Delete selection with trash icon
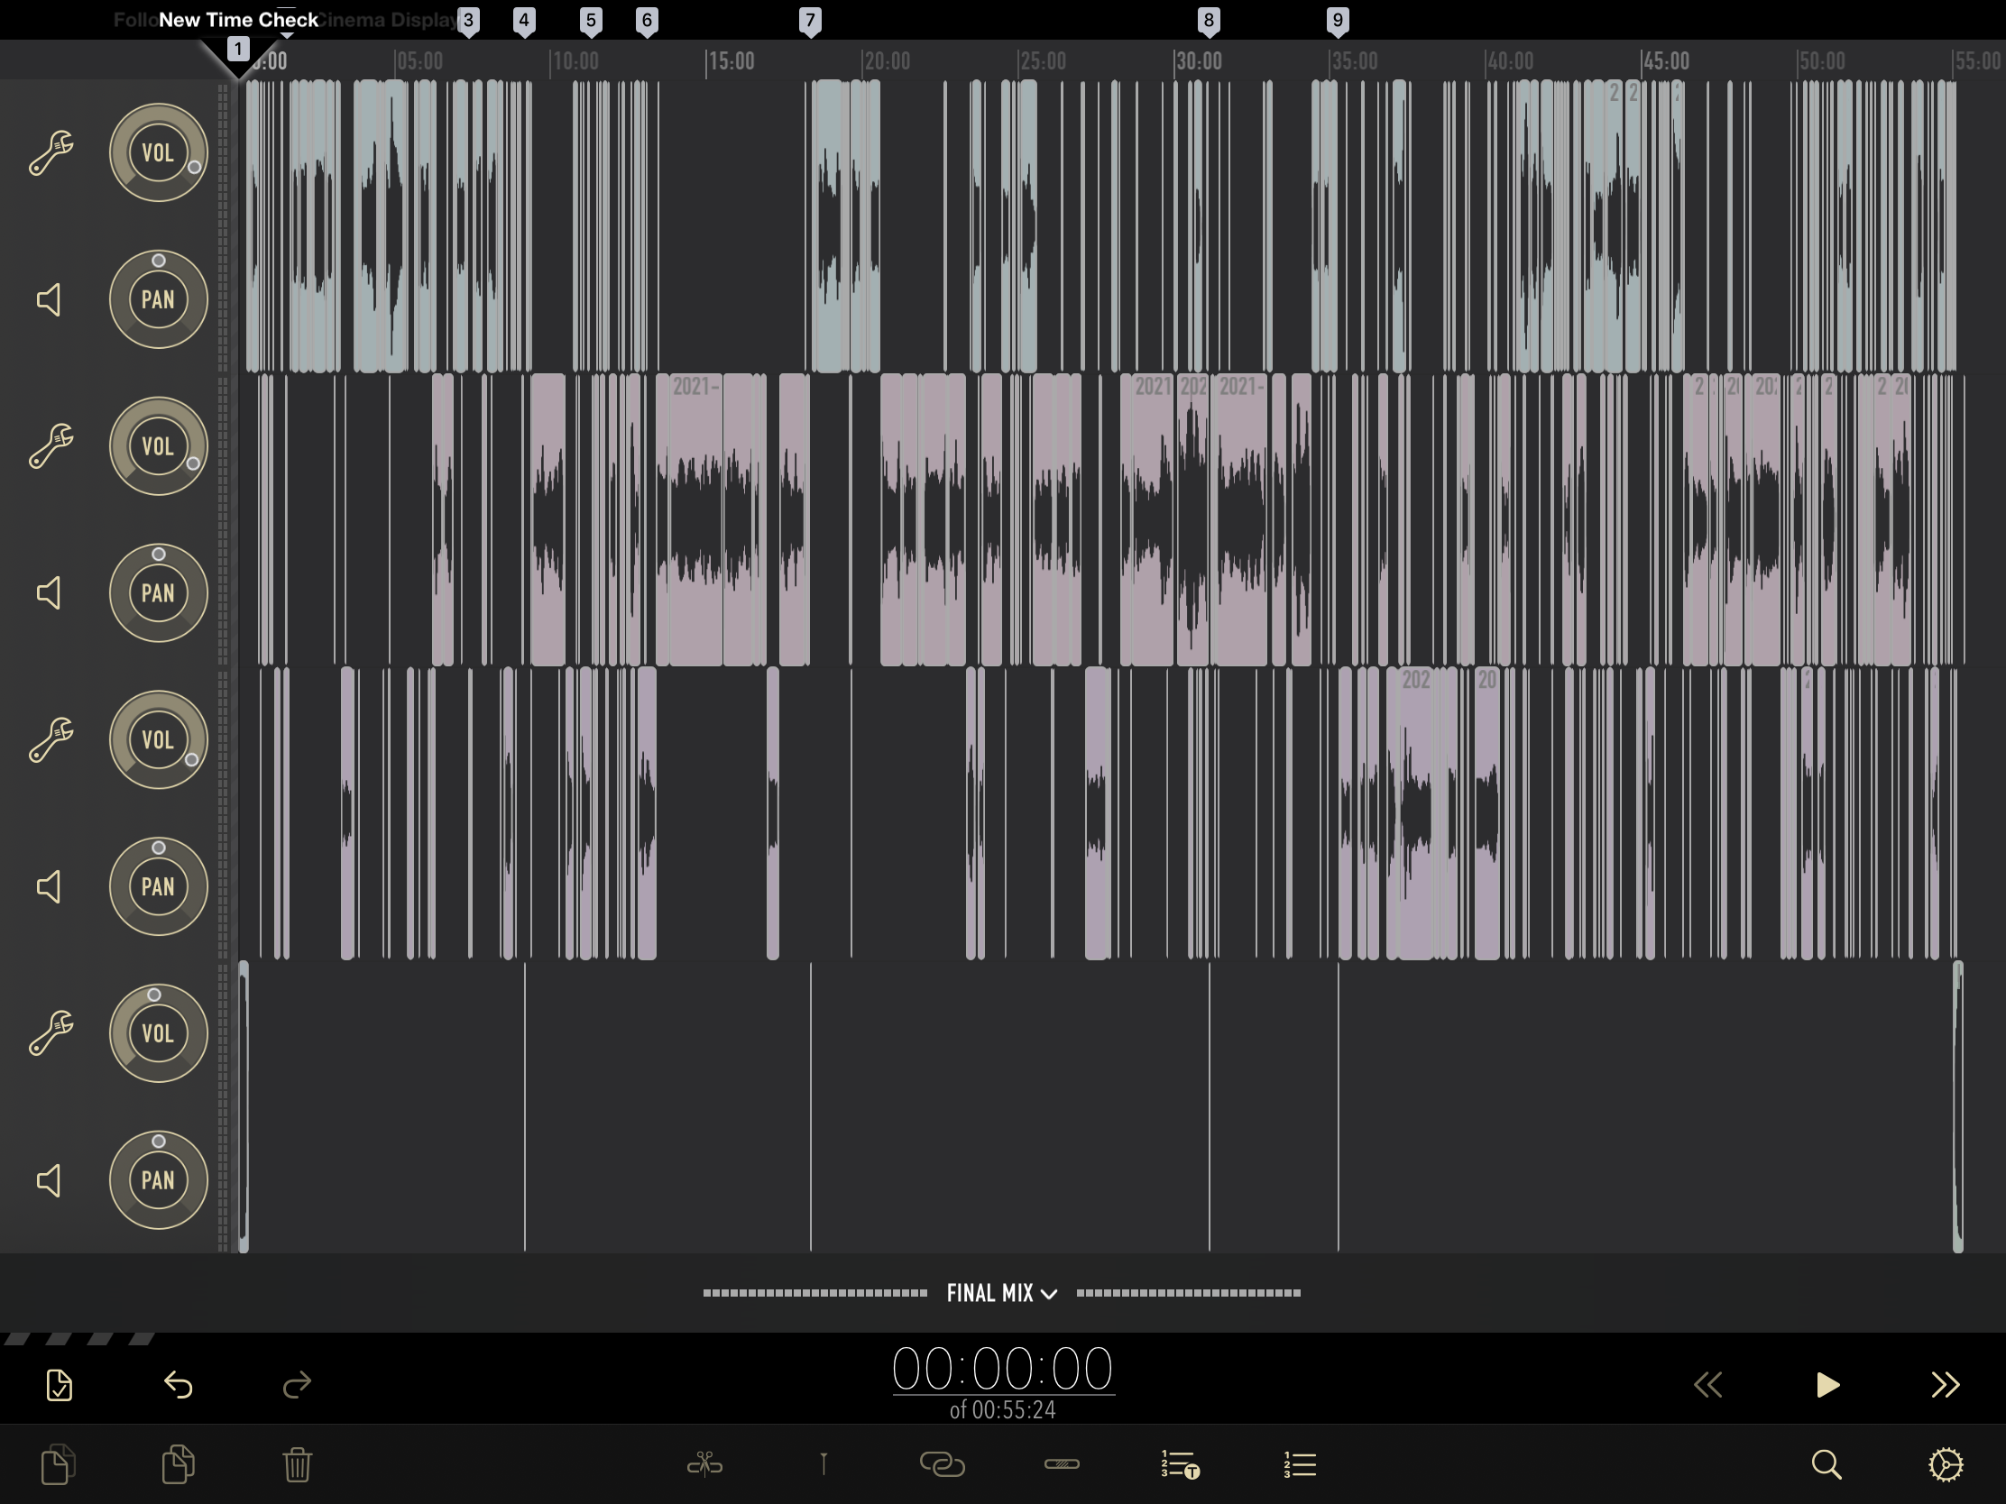 [x=298, y=1465]
